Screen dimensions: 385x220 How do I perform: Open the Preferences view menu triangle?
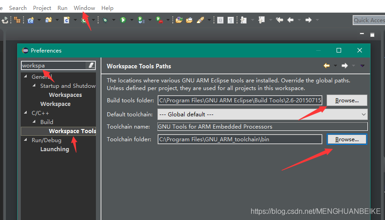pos(362,66)
